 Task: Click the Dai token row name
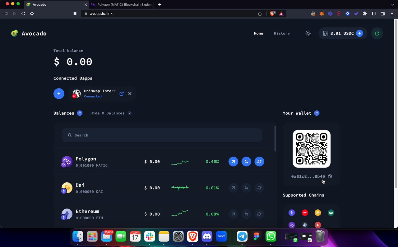[x=80, y=185]
